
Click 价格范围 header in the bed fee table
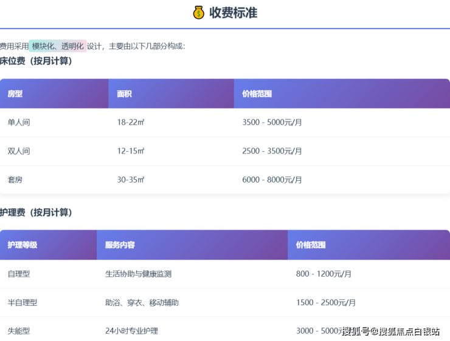(257, 94)
